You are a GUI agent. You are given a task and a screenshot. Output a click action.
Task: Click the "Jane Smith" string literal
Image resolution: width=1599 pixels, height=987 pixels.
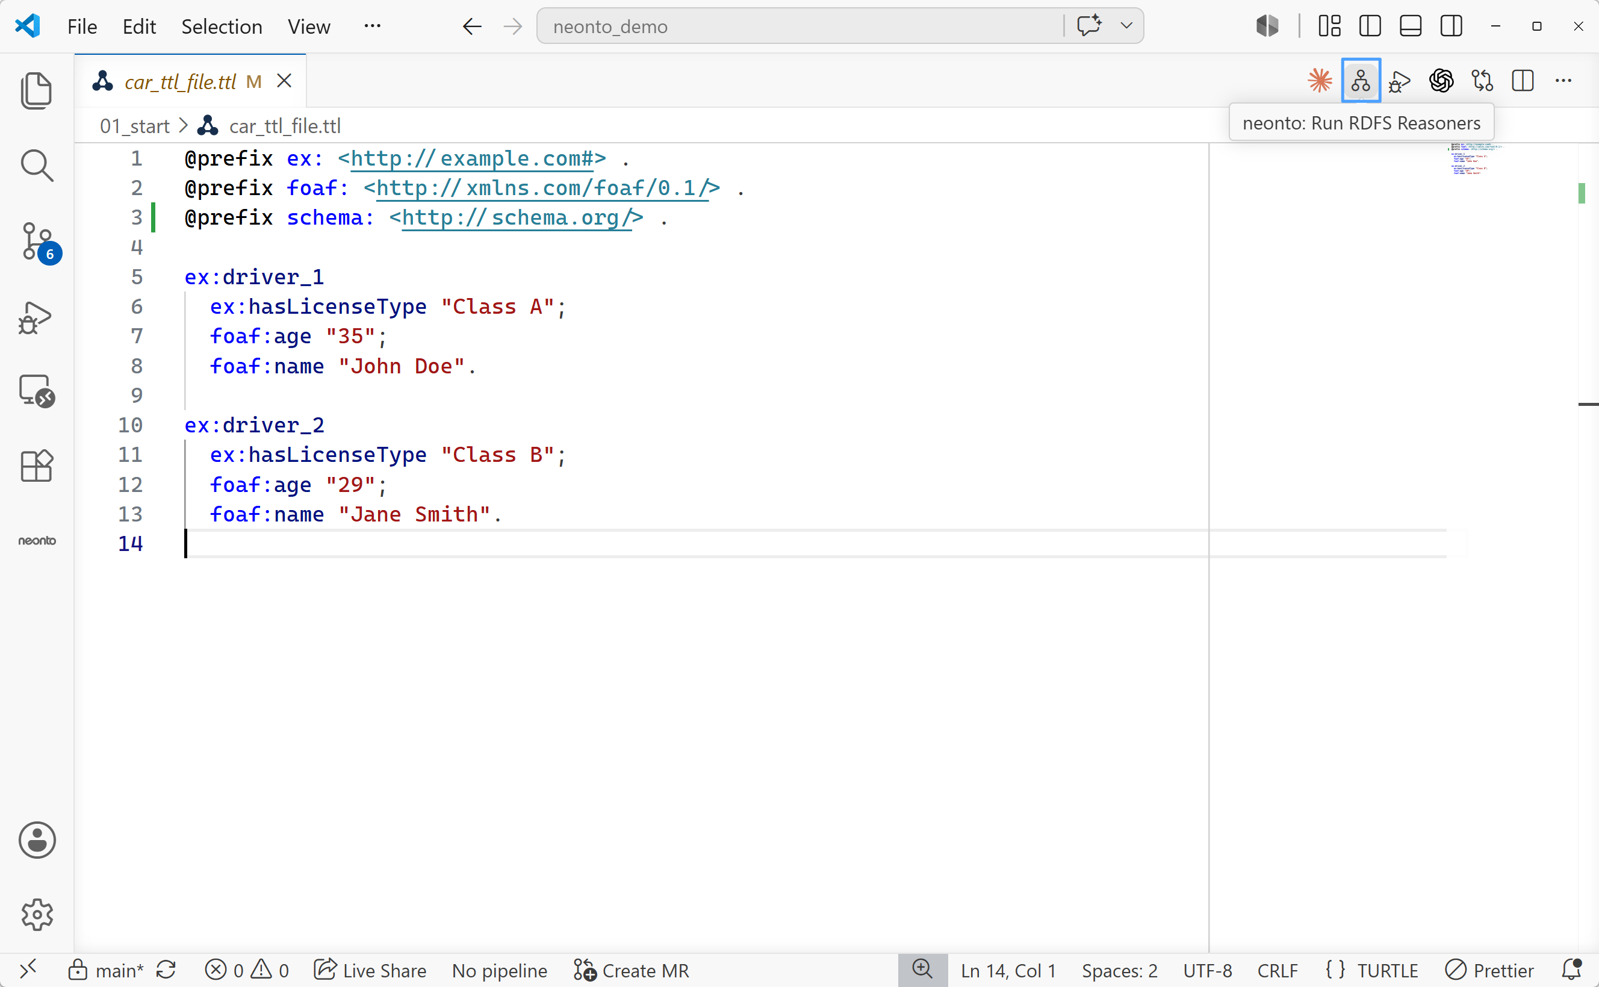click(414, 514)
